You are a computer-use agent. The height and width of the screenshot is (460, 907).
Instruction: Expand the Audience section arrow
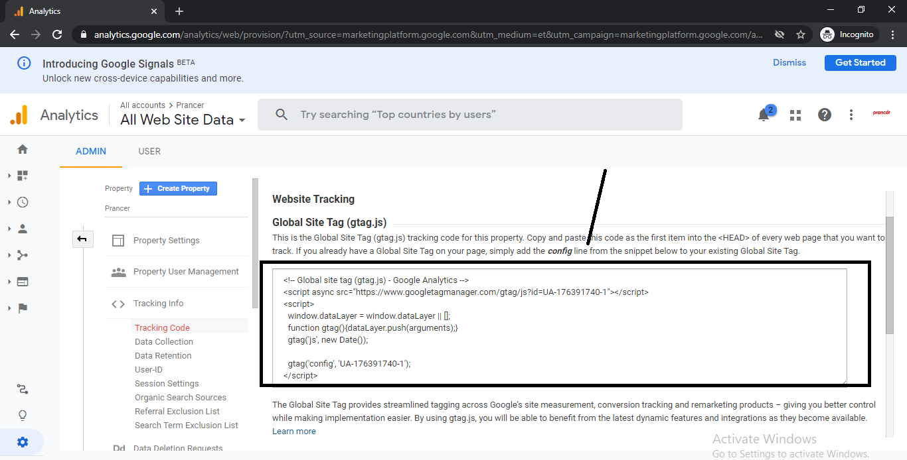click(9, 229)
